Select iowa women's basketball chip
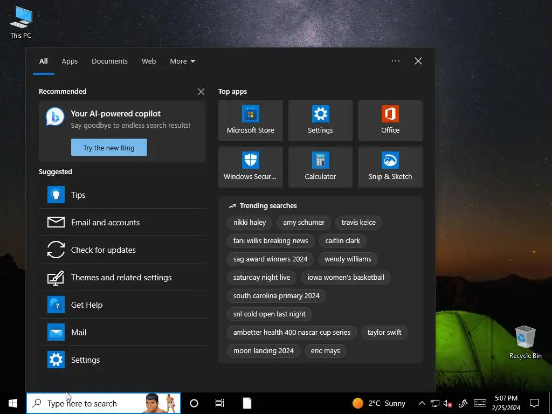The image size is (552, 414). [346, 278]
